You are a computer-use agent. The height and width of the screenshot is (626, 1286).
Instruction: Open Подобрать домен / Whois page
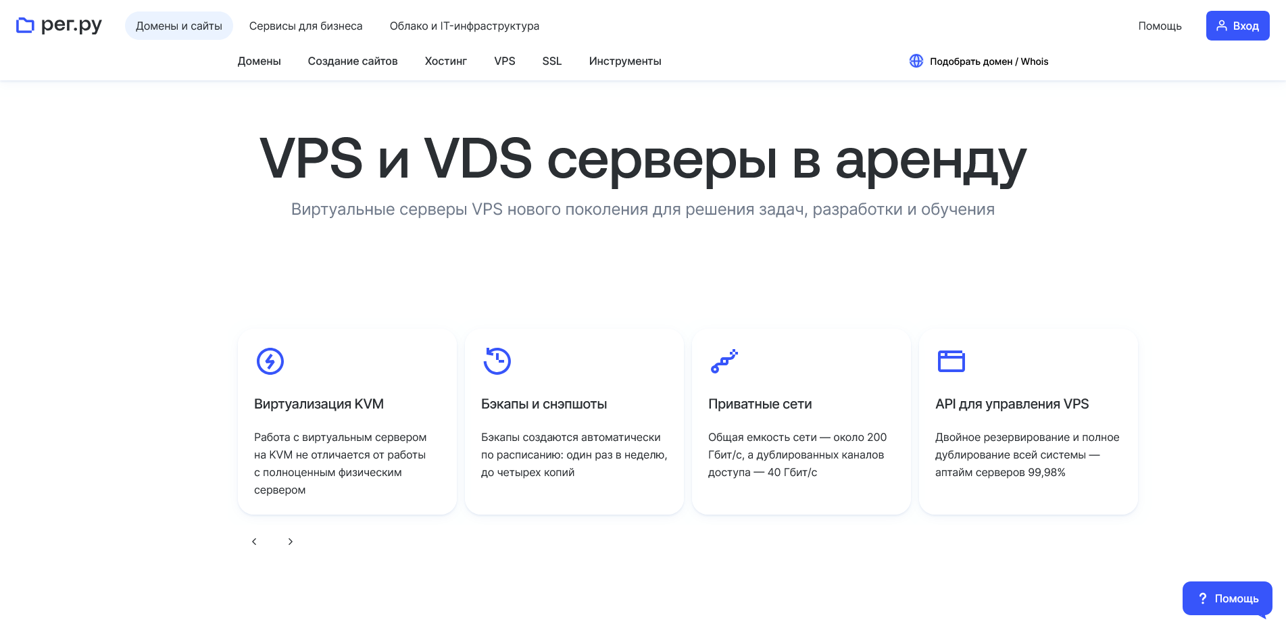[x=989, y=61]
